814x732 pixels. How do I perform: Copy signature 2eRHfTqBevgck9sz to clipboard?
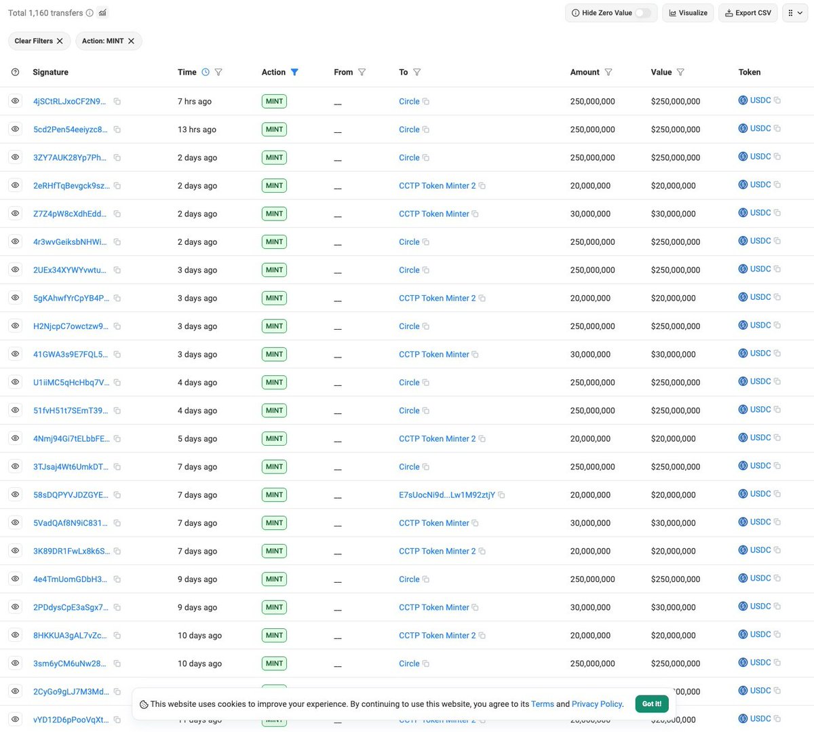point(117,186)
